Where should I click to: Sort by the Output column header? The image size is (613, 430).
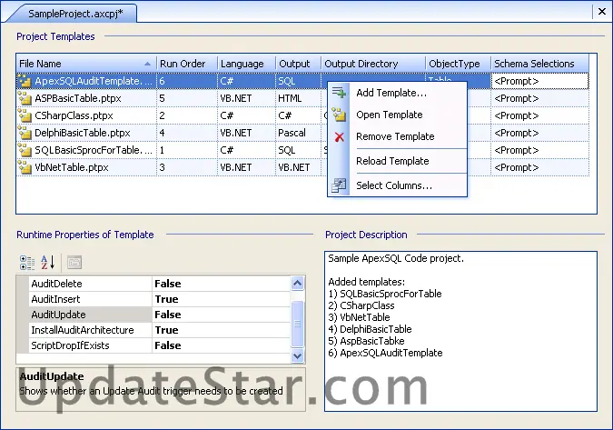[298, 64]
